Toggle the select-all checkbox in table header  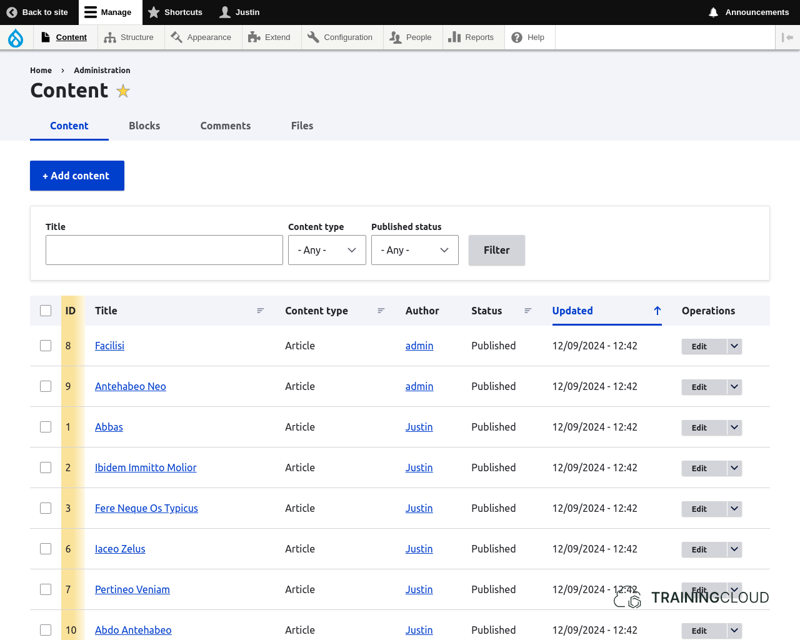[46, 311]
